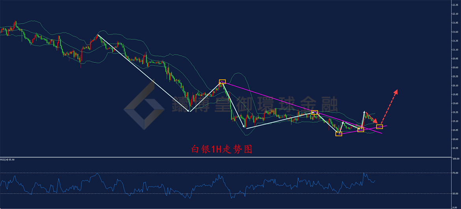Click the 20.35 price axis label
Screen dimensions: 461x209
tap(455, 77)
